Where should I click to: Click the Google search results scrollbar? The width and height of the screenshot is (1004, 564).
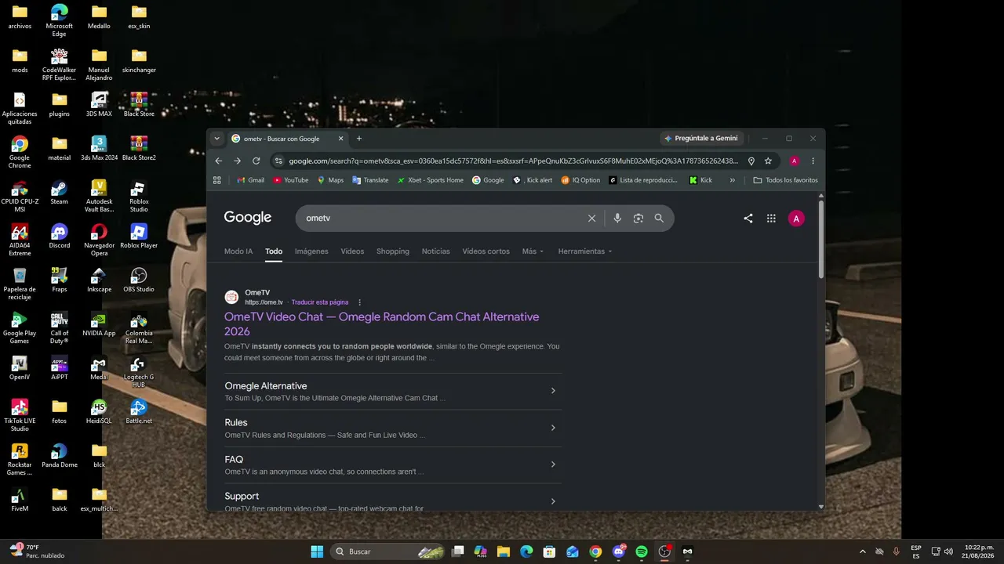tap(821, 239)
